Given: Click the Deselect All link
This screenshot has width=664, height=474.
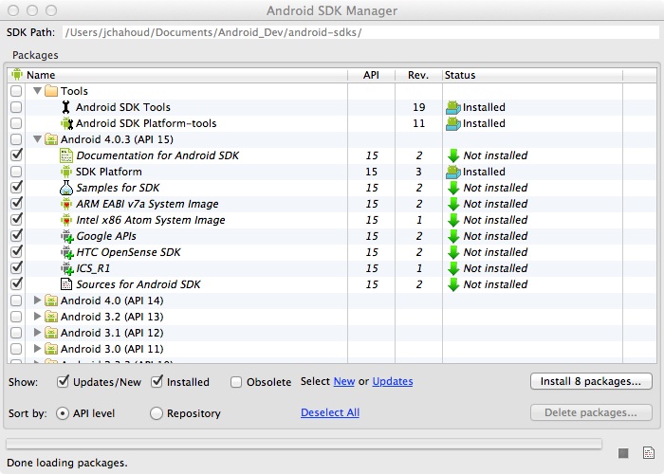Looking at the screenshot, I should 329,412.
